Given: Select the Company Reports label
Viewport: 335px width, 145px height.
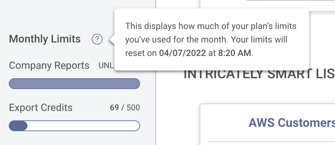Looking at the screenshot, I should coord(49,65).
